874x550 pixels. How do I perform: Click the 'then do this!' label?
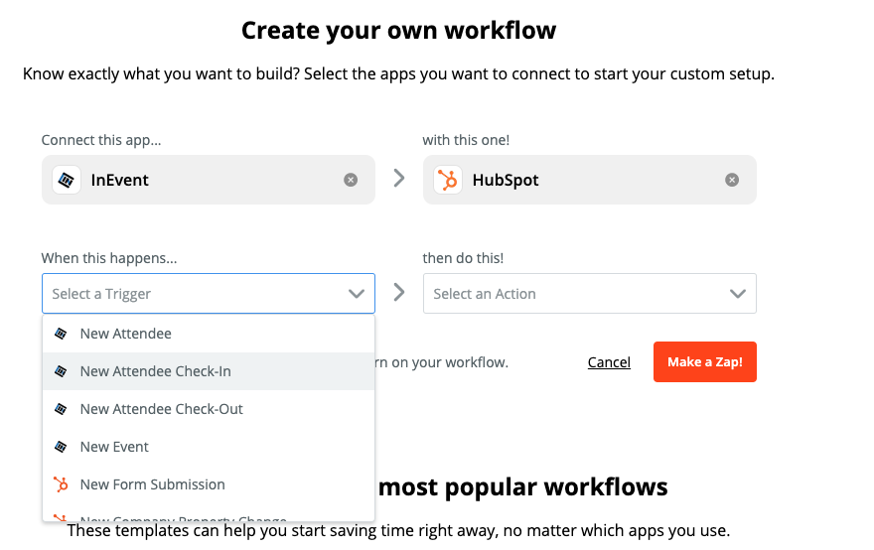pos(463,258)
